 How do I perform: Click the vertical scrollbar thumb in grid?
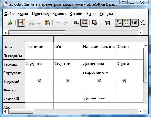[146, 65]
